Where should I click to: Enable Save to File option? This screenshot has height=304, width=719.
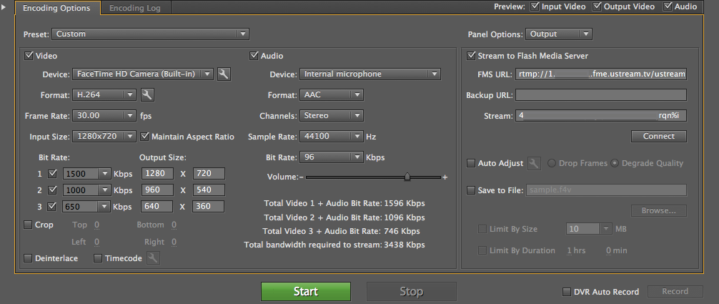point(471,190)
